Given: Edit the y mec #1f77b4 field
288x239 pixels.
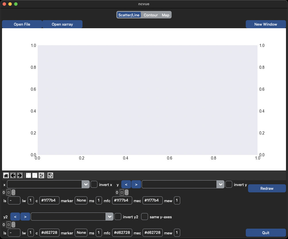Looking at the screenshot, I should (152, 200).
